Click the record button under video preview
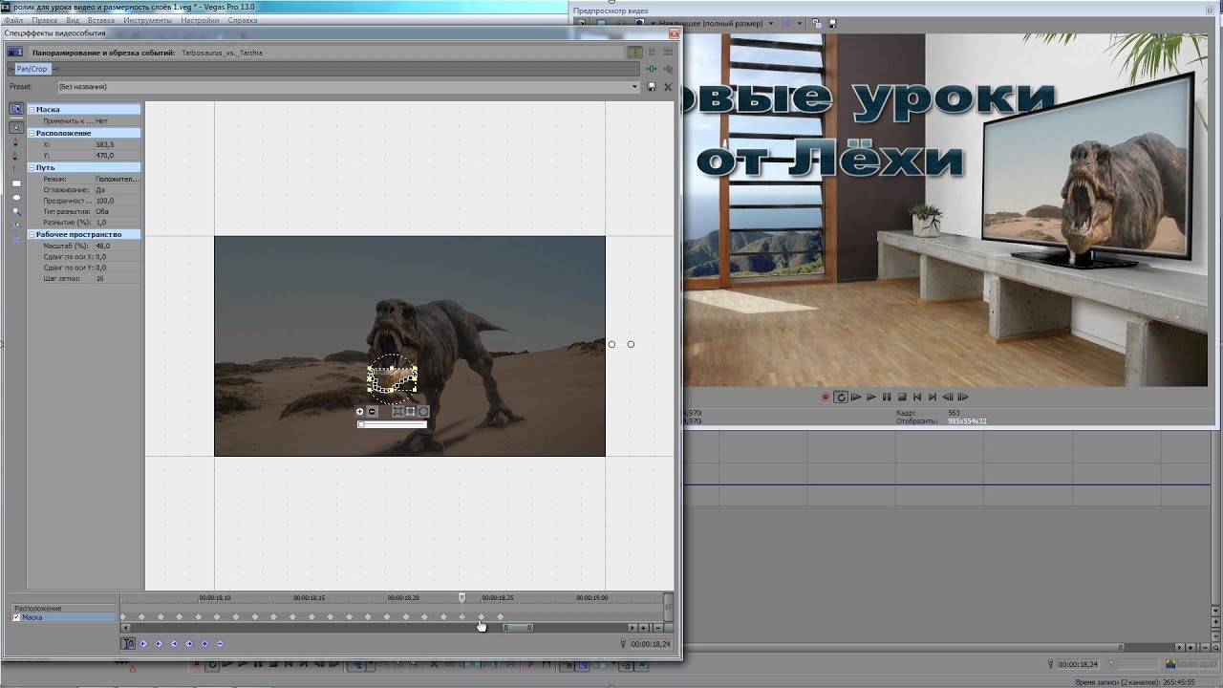1223x688 pixels. point(826,397)
